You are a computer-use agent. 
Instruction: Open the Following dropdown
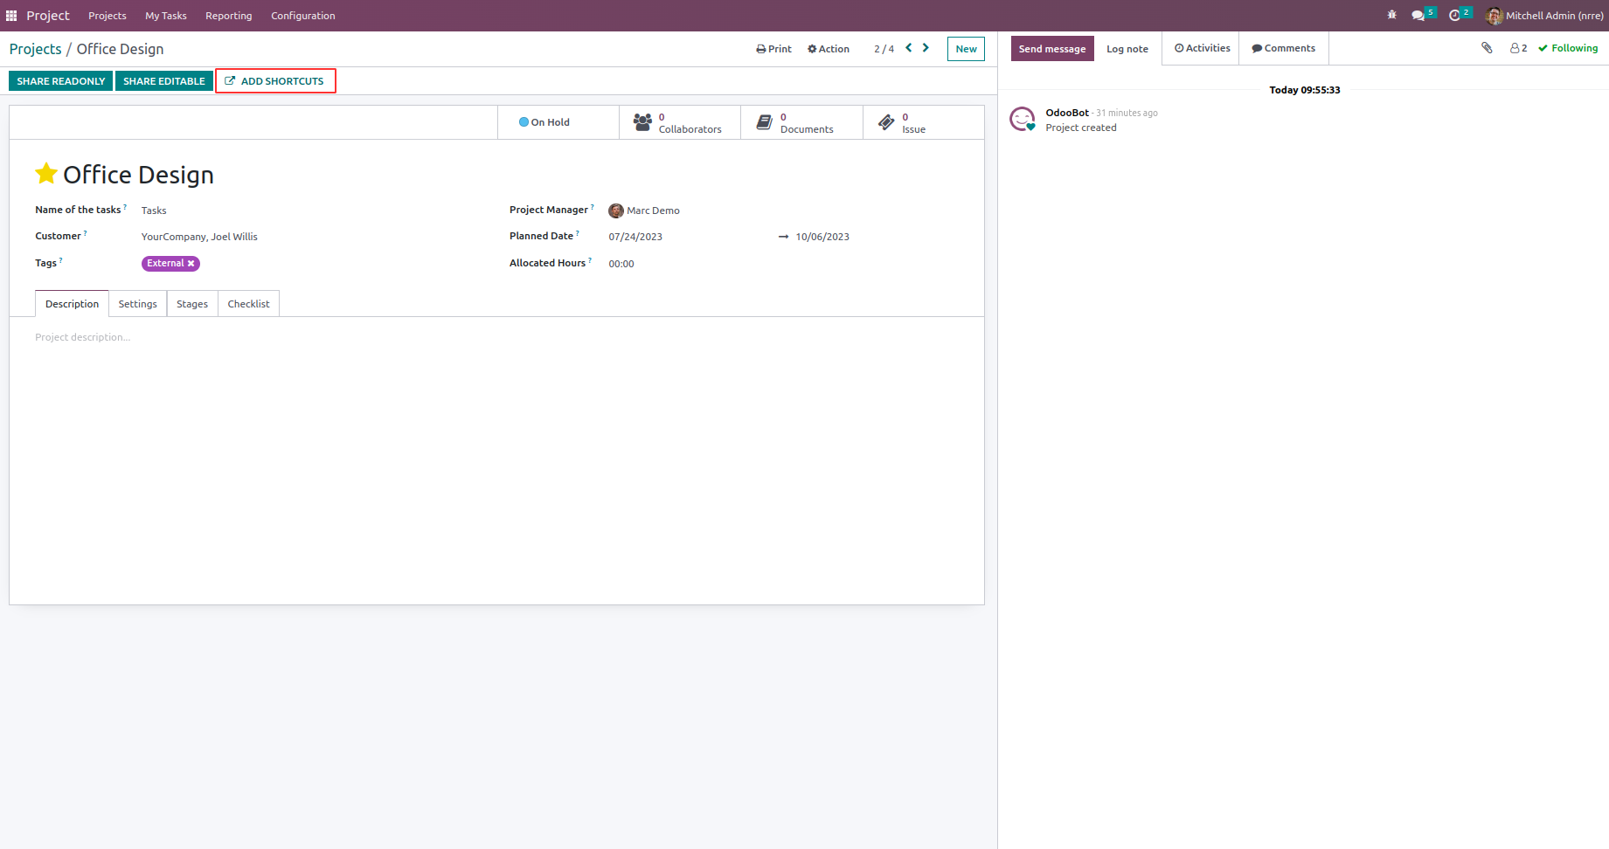[1568, 48]
